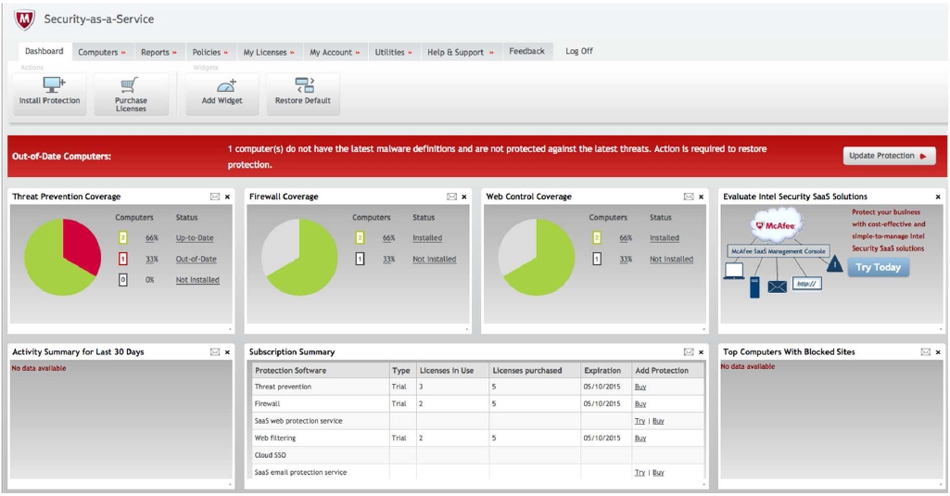
Task: Click Buy for Firewall
Action: pos(640,404)
